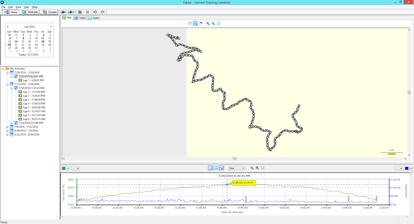Switch to the Notes tab

(93, 18)
